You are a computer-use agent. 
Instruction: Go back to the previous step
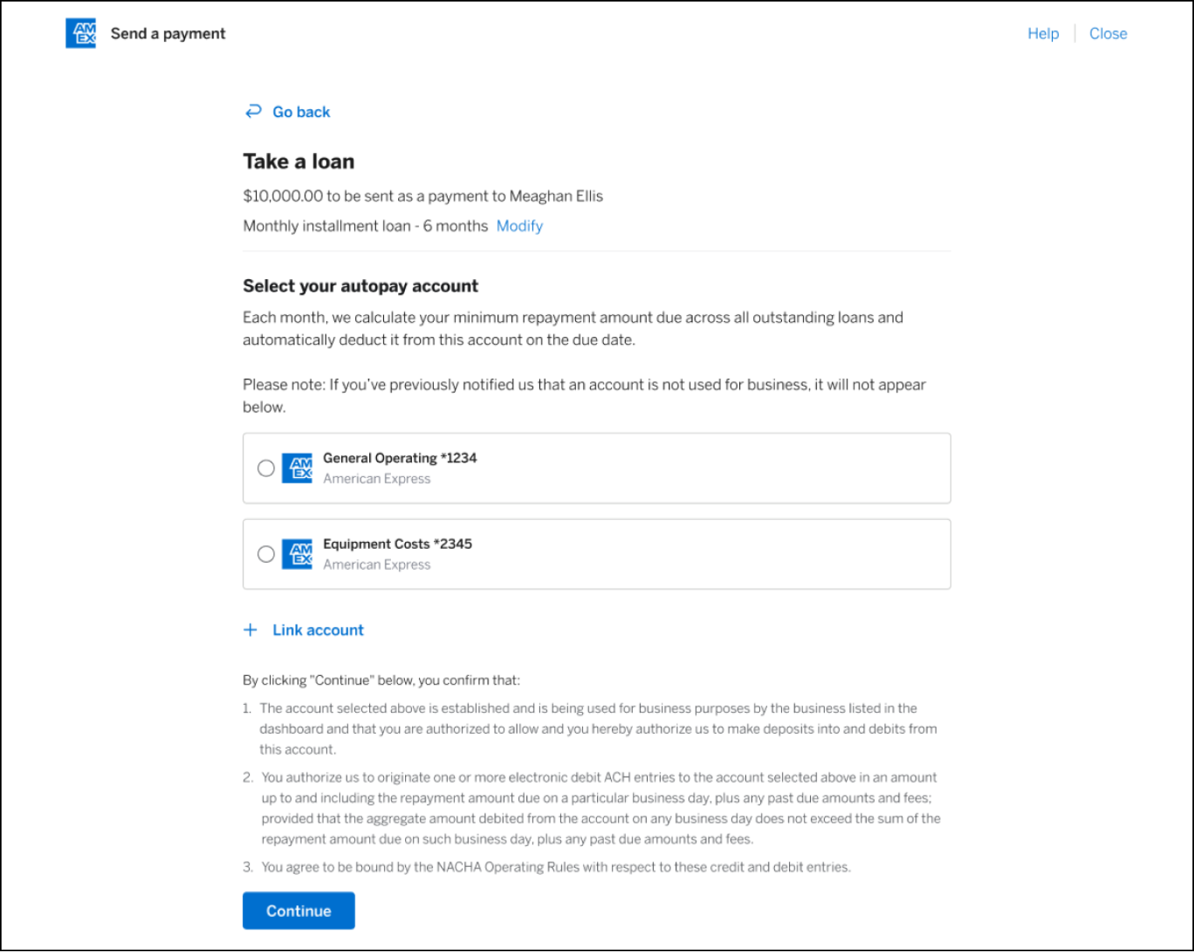300,111
